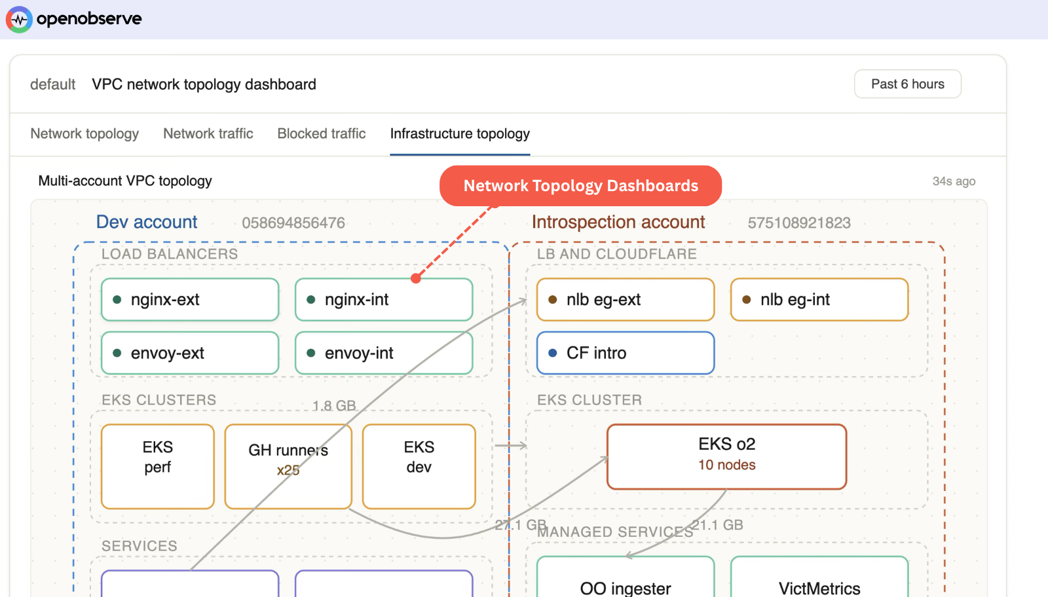Click the SERVICES group label

pyautogui.click(x=140, y=546)
